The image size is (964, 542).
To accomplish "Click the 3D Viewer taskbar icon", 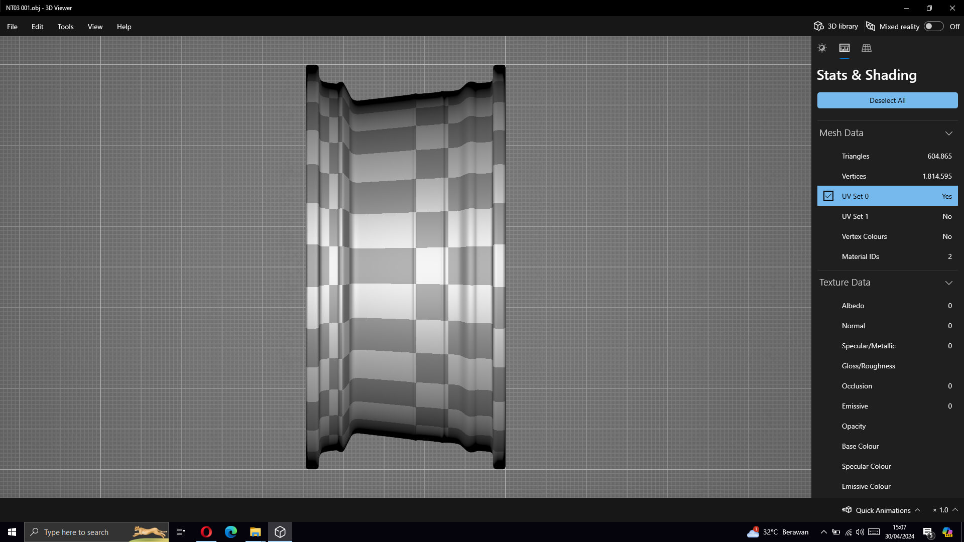I will [280, 532].
